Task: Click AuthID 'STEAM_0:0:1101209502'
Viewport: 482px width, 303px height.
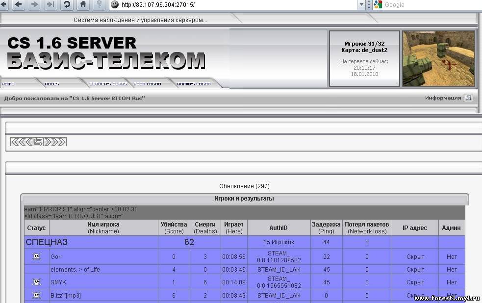Action: (x=279, y=256)
